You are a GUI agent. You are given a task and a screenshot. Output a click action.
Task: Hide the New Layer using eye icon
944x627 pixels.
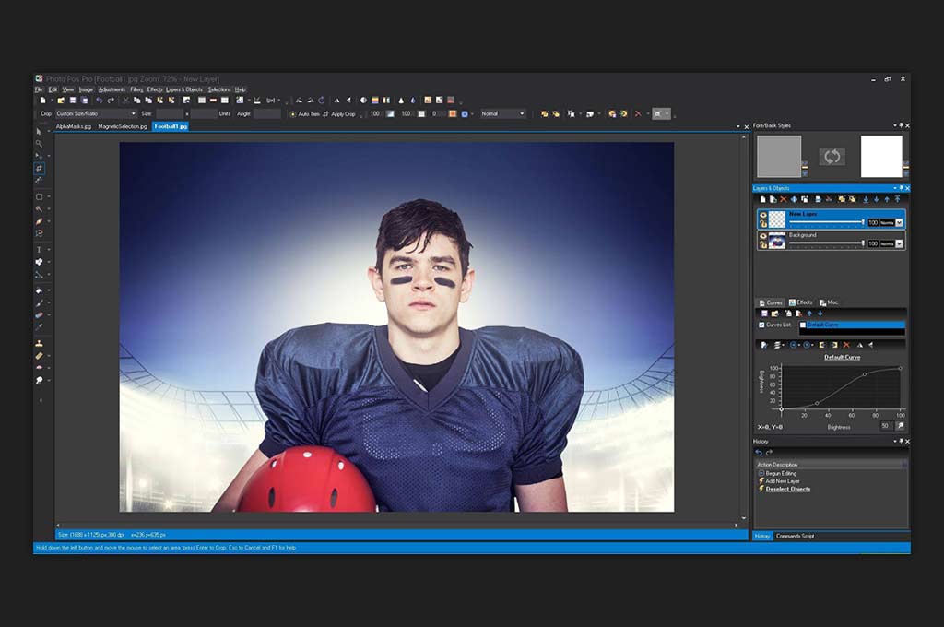tap(762, 215)
